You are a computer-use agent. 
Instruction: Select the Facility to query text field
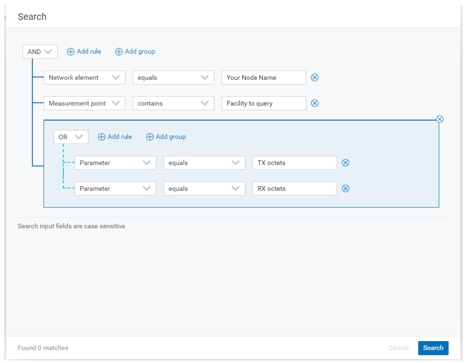click(x=263, y=103)
